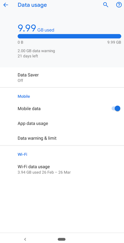Image resolution: width=124 pixels, height=243 pixels.
Task: Tap the Android back navigation chevron
Action: click(x=25, y=239)
